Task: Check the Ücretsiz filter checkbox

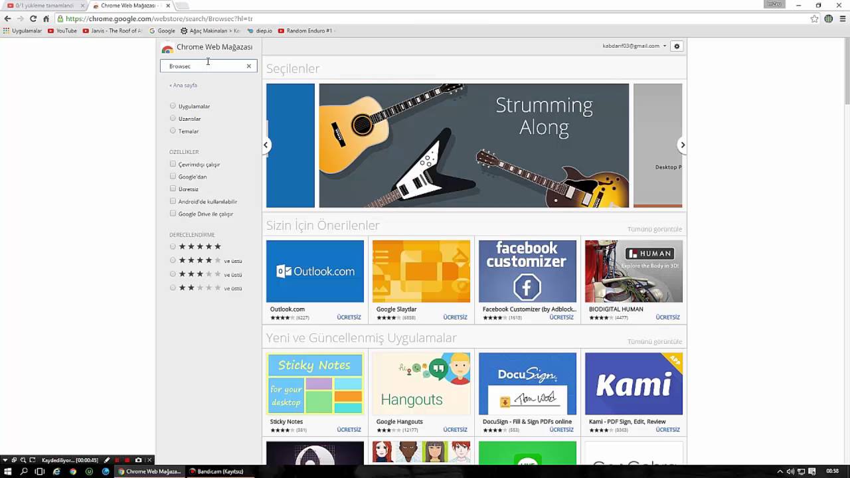Action: [x=173, y=189]
